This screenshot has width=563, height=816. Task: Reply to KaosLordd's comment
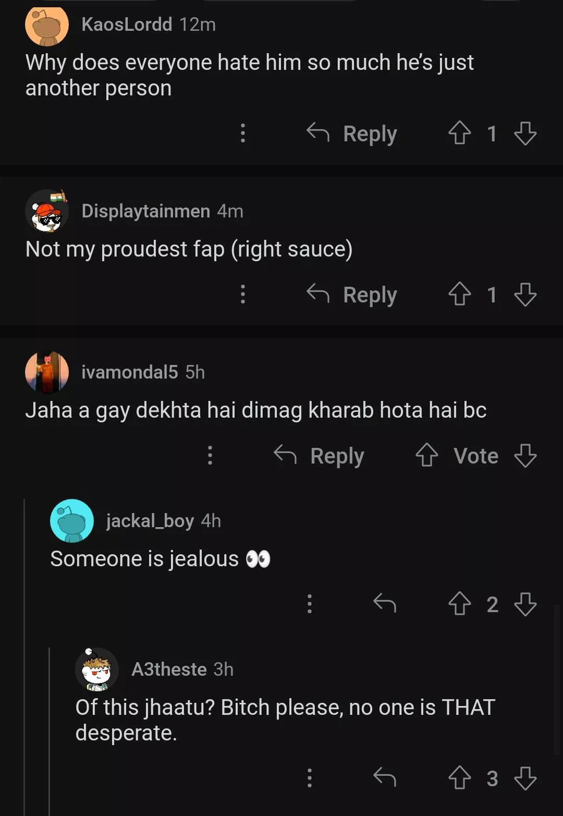pyautogui.click(x=352, y=133)
